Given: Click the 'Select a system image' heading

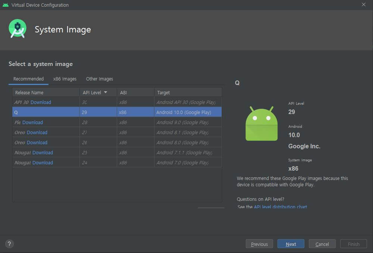Looking at the screenshot, I should point(41,64).
